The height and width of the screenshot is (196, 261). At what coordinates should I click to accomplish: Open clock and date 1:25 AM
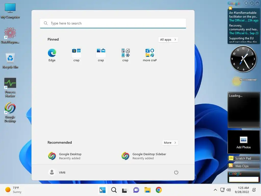[x=242, y=190]
